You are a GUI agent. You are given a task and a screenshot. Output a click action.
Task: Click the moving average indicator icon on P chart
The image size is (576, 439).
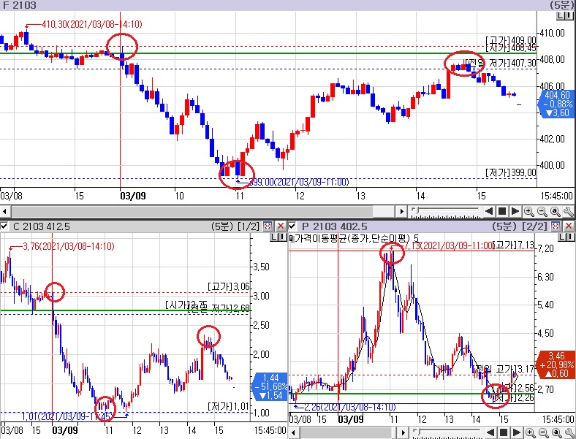292,239
